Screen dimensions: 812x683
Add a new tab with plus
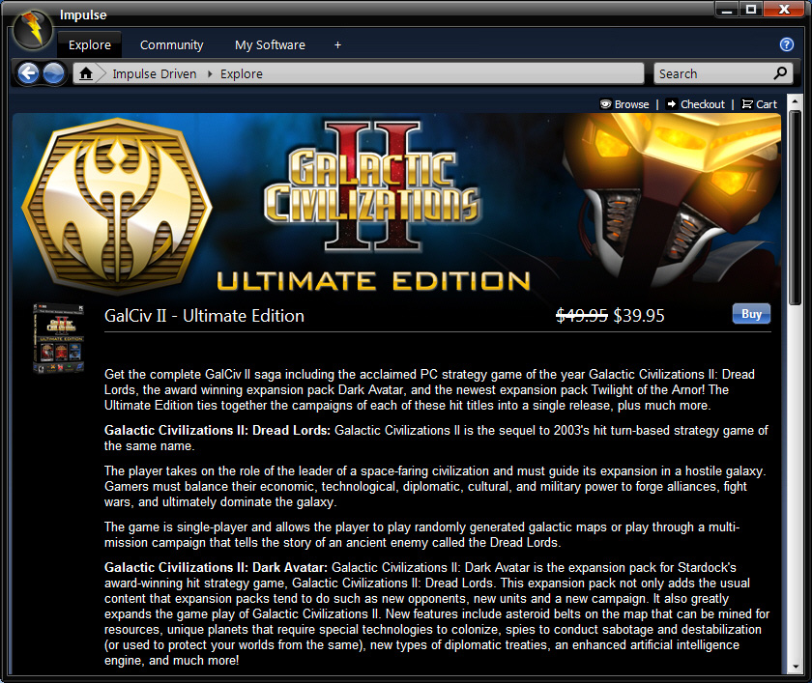[x=337, y=45]
